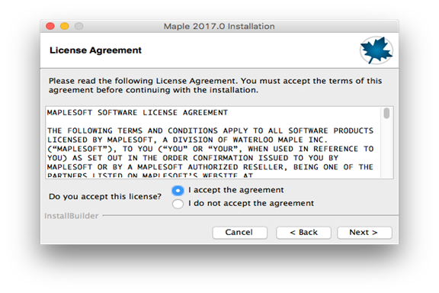Viewport: 439px width, 293px height.
Task: Click the "License Agreement" page title
Action: pyautogui.click(x=95, y=50)
